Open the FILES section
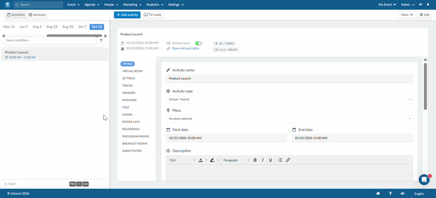This screenshot has width=436, height=198. pyautogui.click(x=126, y=107)
